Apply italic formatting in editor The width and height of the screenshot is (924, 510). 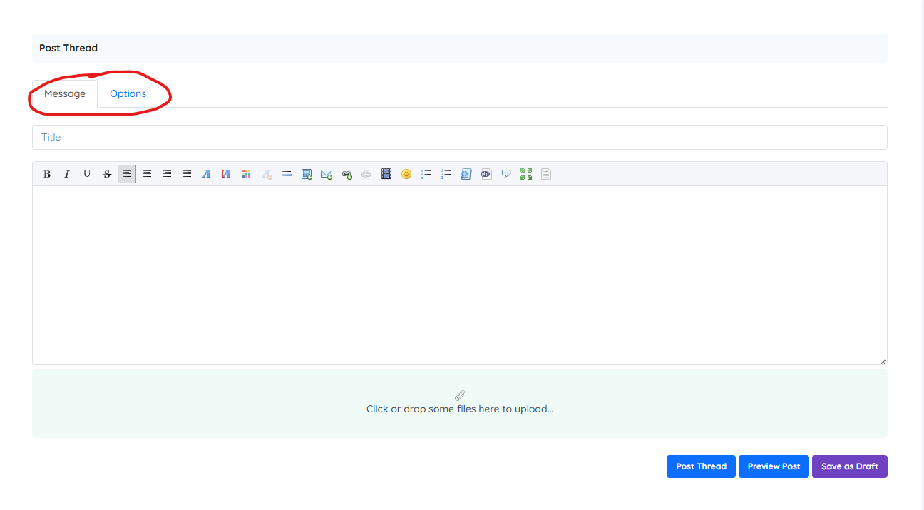pyautogui.click(x=67, y=174)
